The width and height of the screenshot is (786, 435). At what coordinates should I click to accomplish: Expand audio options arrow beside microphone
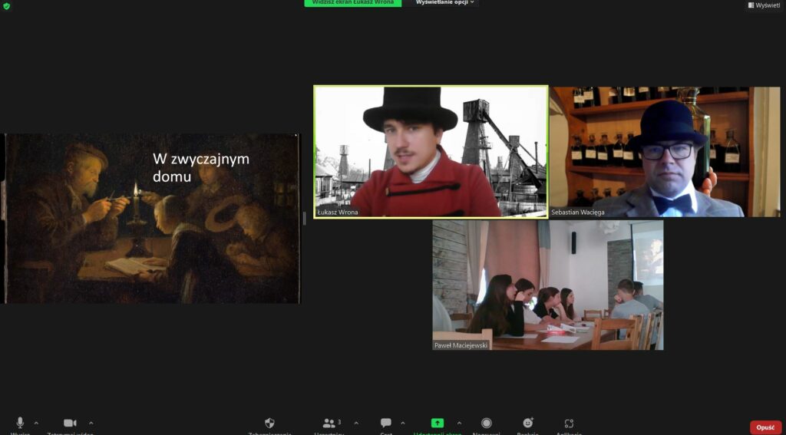click(x=36, y=423)
